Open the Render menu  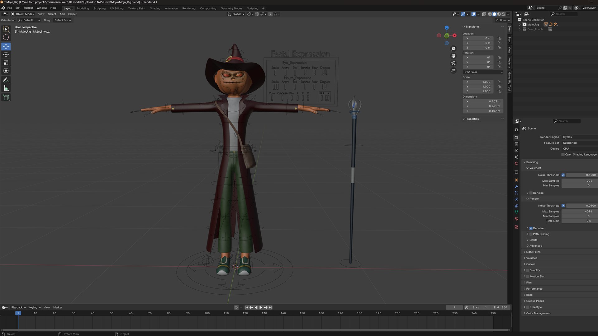tap(28, 8)
